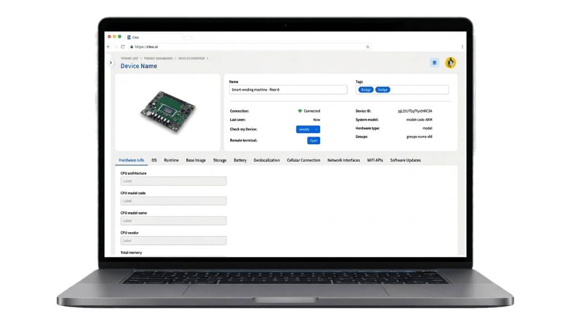Viewport: 571px width, 318px height.
Task: Select the Device ID value text
Action: [x=415, y=111]
